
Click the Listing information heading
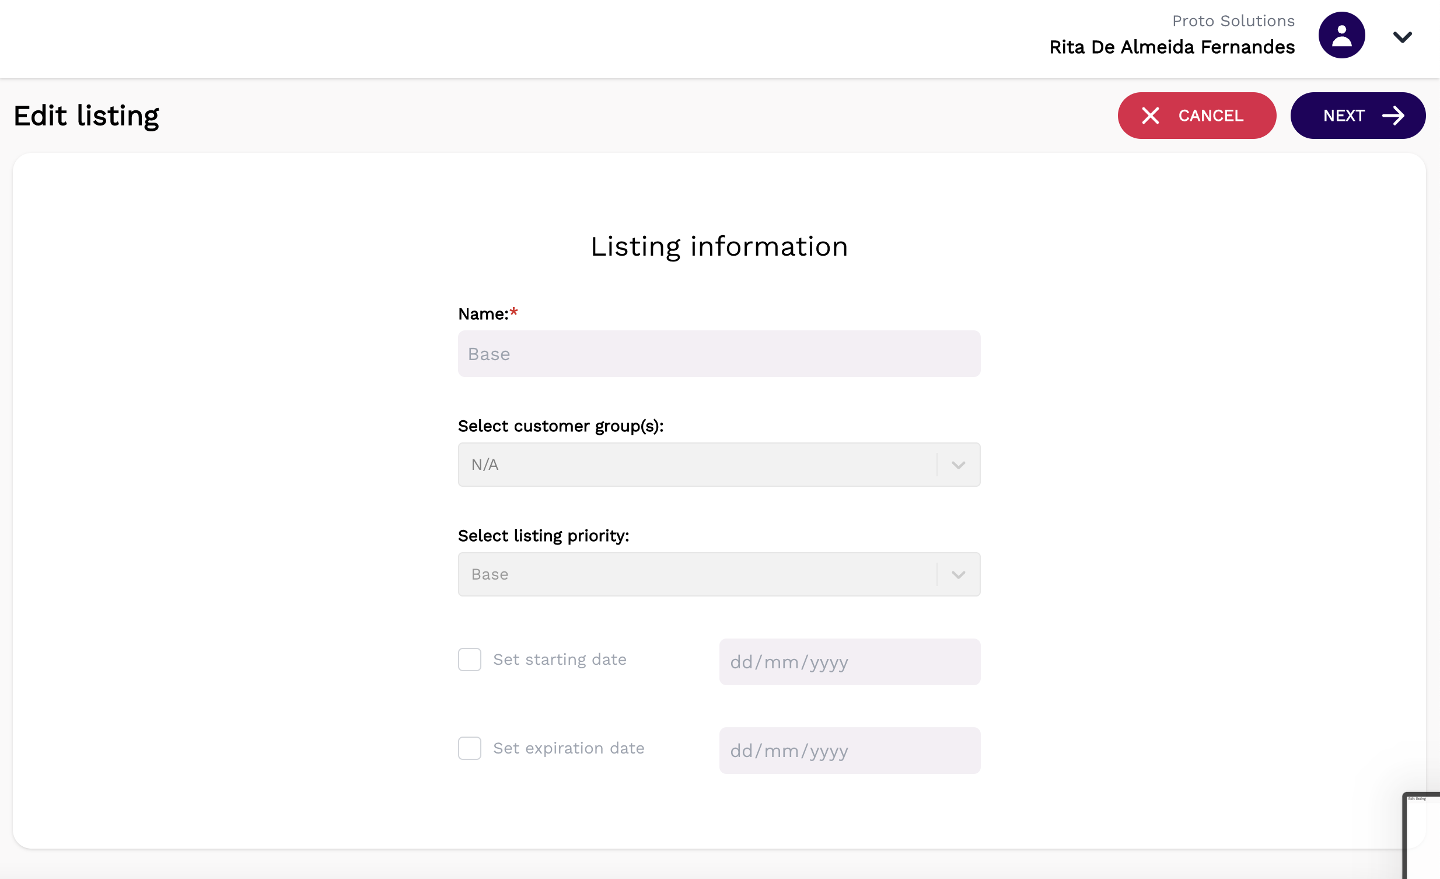719,247
